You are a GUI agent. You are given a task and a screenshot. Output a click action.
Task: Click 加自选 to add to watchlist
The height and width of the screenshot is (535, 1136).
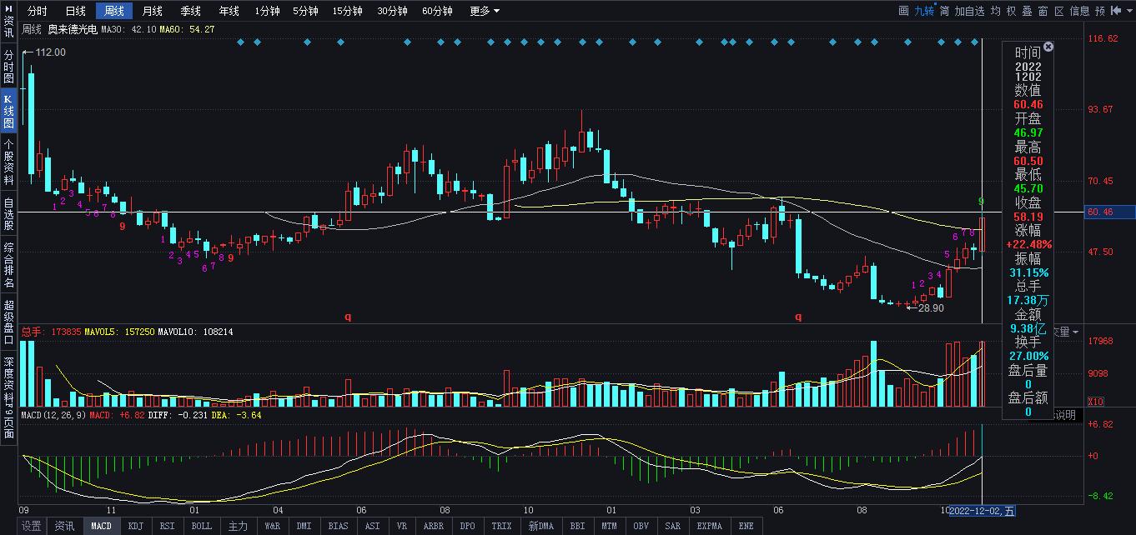point(969,11)
